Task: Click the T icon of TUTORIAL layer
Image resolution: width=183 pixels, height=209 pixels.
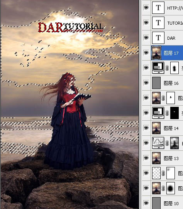Action: pos(158,23)
